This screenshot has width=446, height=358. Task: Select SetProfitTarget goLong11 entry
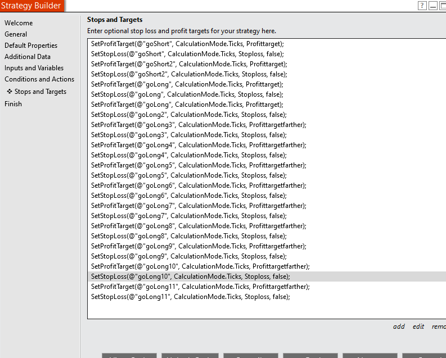pyautogui.click(x=267, y=287)
